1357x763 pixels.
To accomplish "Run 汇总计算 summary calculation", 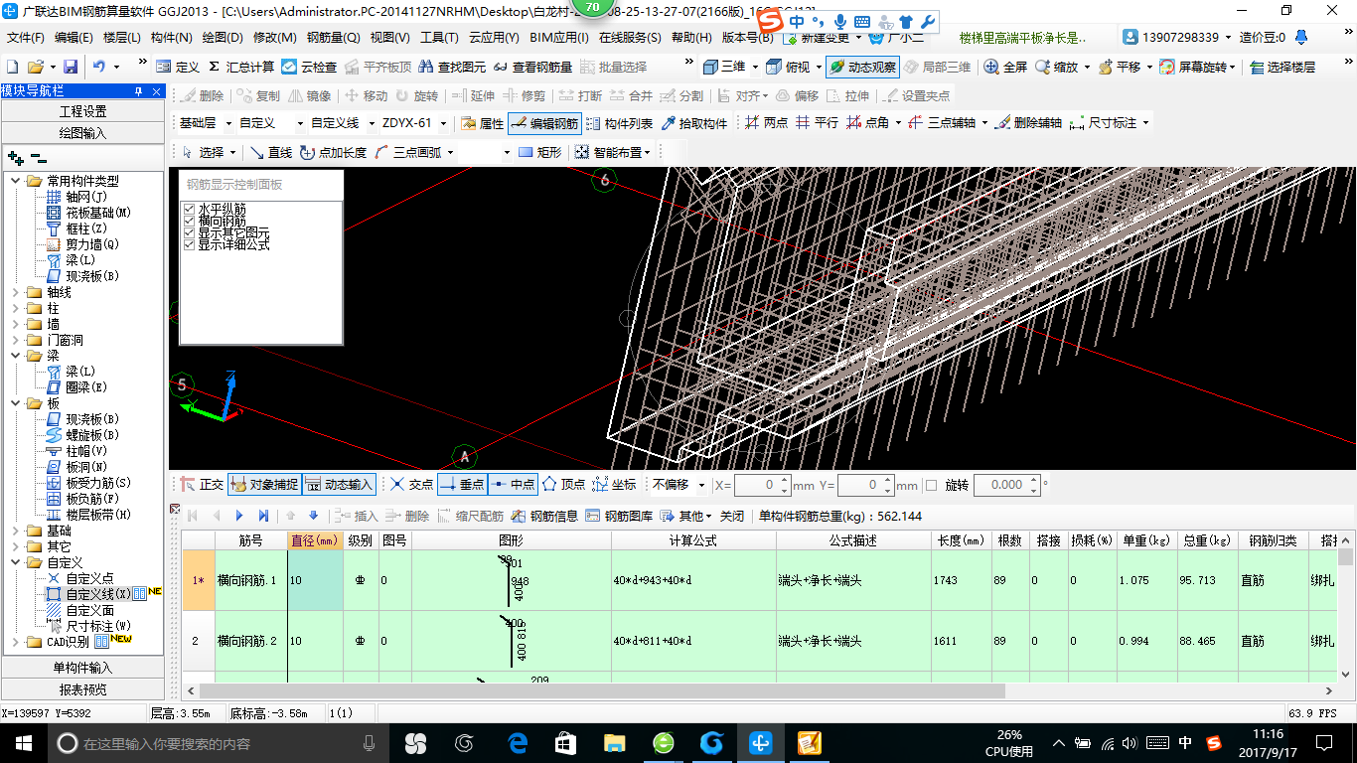I will click(x=241, y=67).
